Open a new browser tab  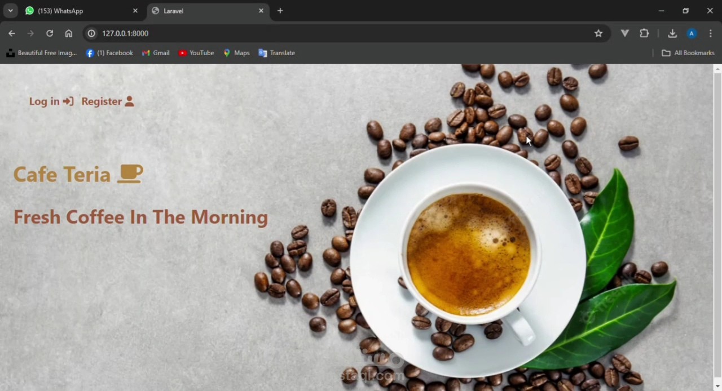click(x=280, y=11)
